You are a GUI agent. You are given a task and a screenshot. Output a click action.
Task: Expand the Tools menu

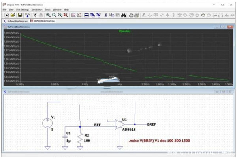point(47,9)
